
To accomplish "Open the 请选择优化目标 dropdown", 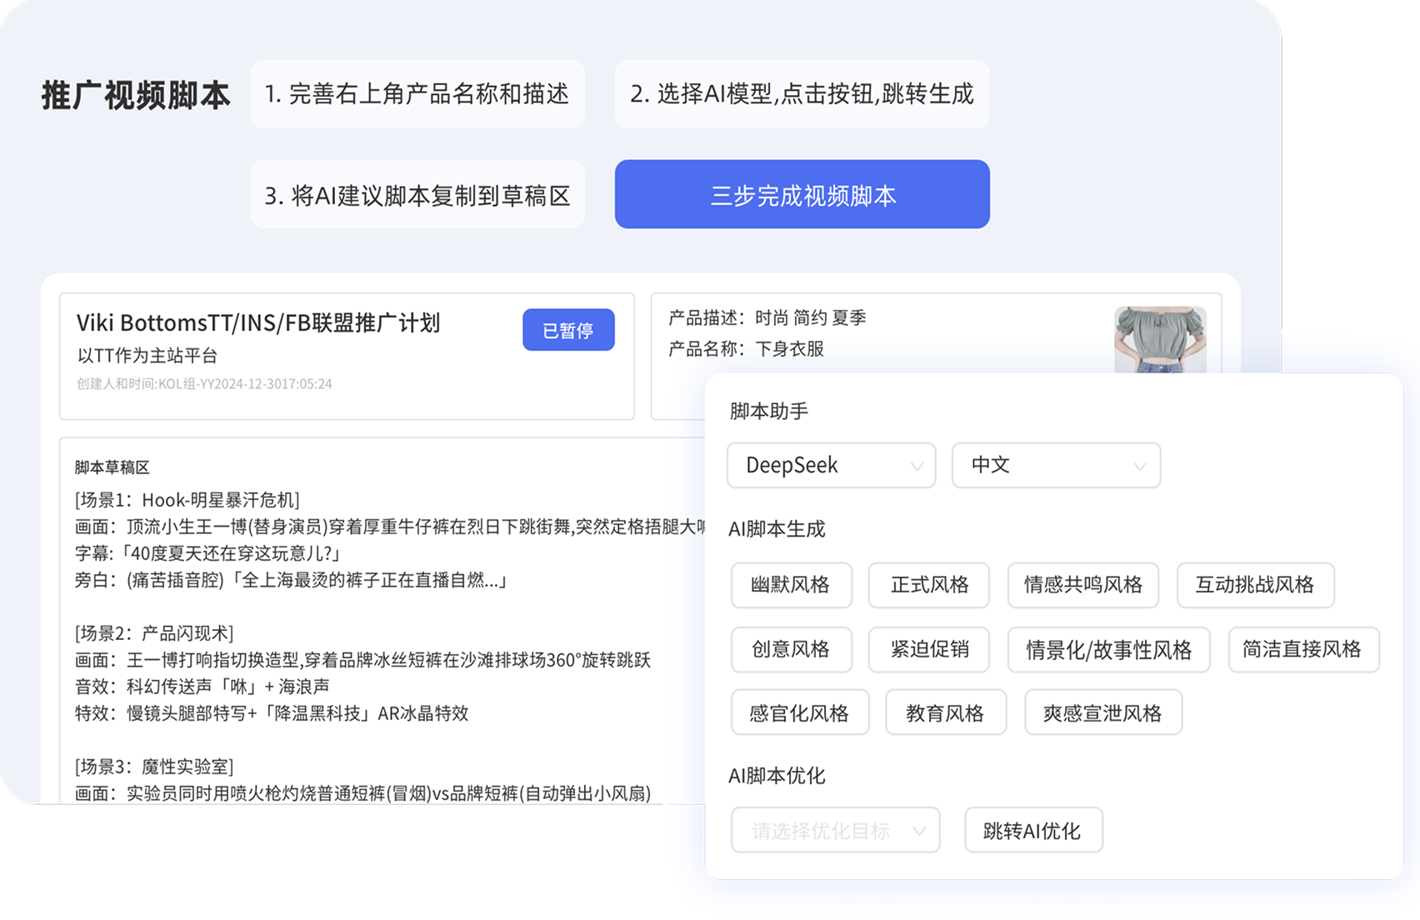I will coord(835,830).
